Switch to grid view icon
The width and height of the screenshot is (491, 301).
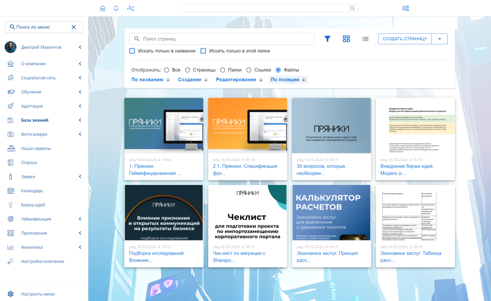click(x=346, y=39)
